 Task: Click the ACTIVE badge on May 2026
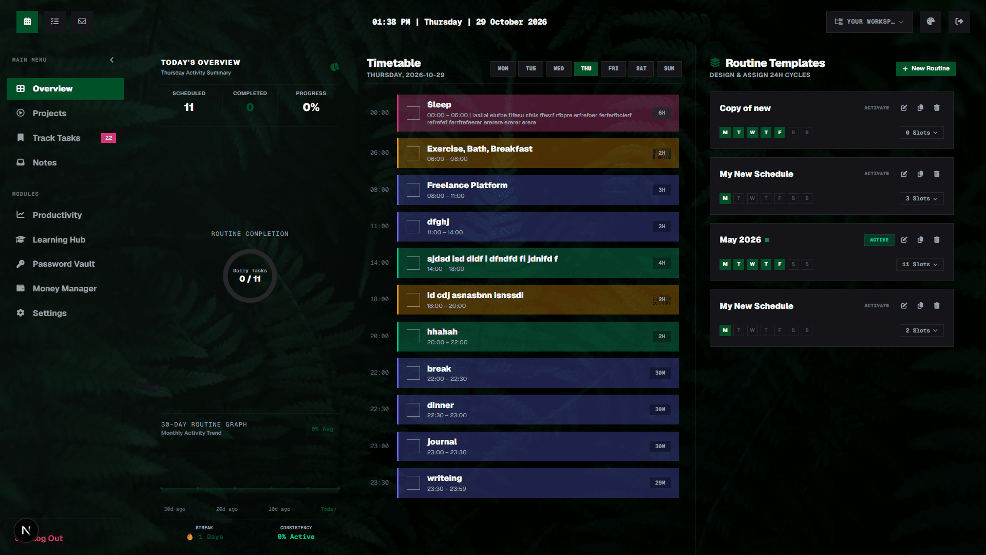(879, 240)
